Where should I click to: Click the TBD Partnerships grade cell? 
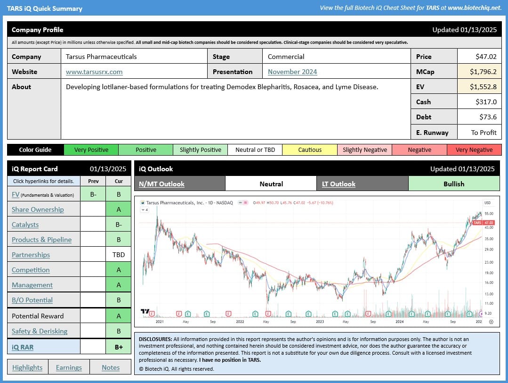point(119,255)
